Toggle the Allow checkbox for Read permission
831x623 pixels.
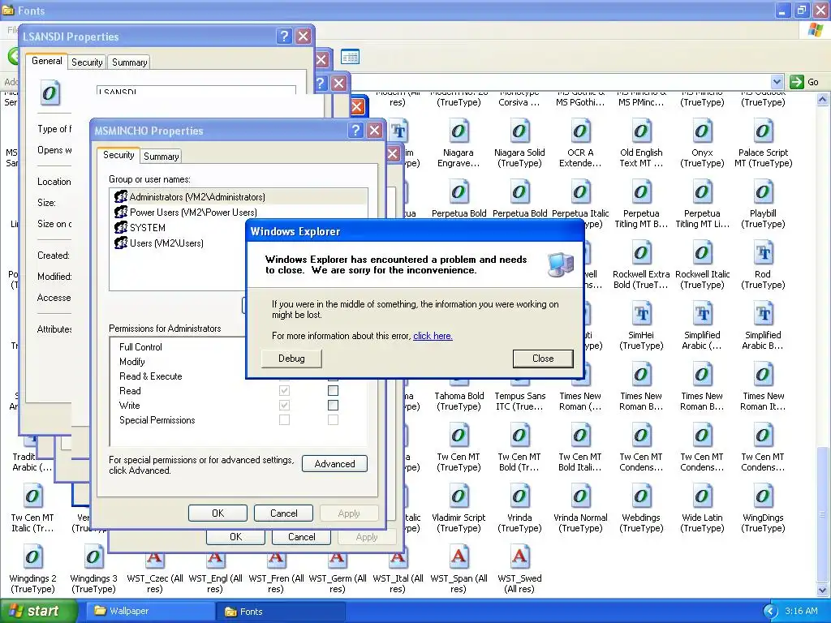click(285, 391)
